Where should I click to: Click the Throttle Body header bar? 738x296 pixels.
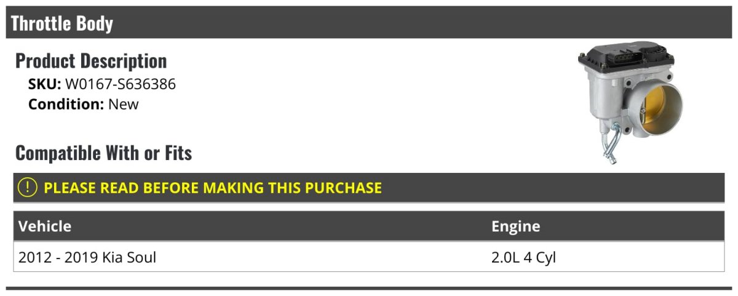tap(369, 23)
